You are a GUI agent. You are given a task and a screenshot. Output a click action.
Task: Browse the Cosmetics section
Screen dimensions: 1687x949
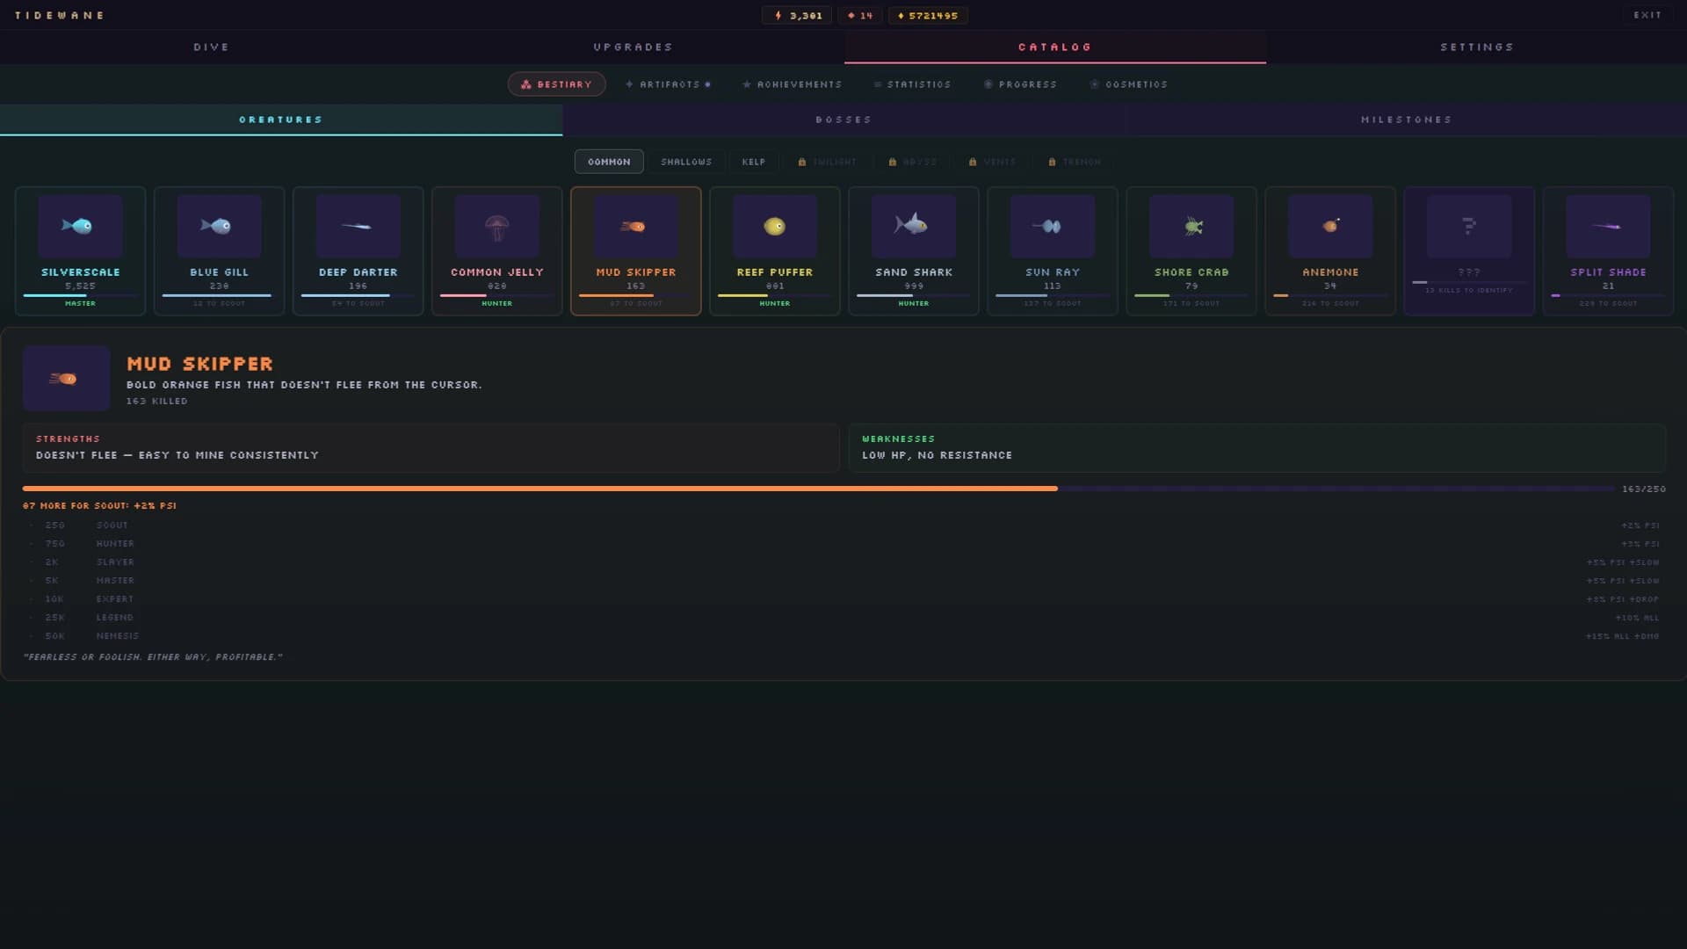(x=1129, y=83)
